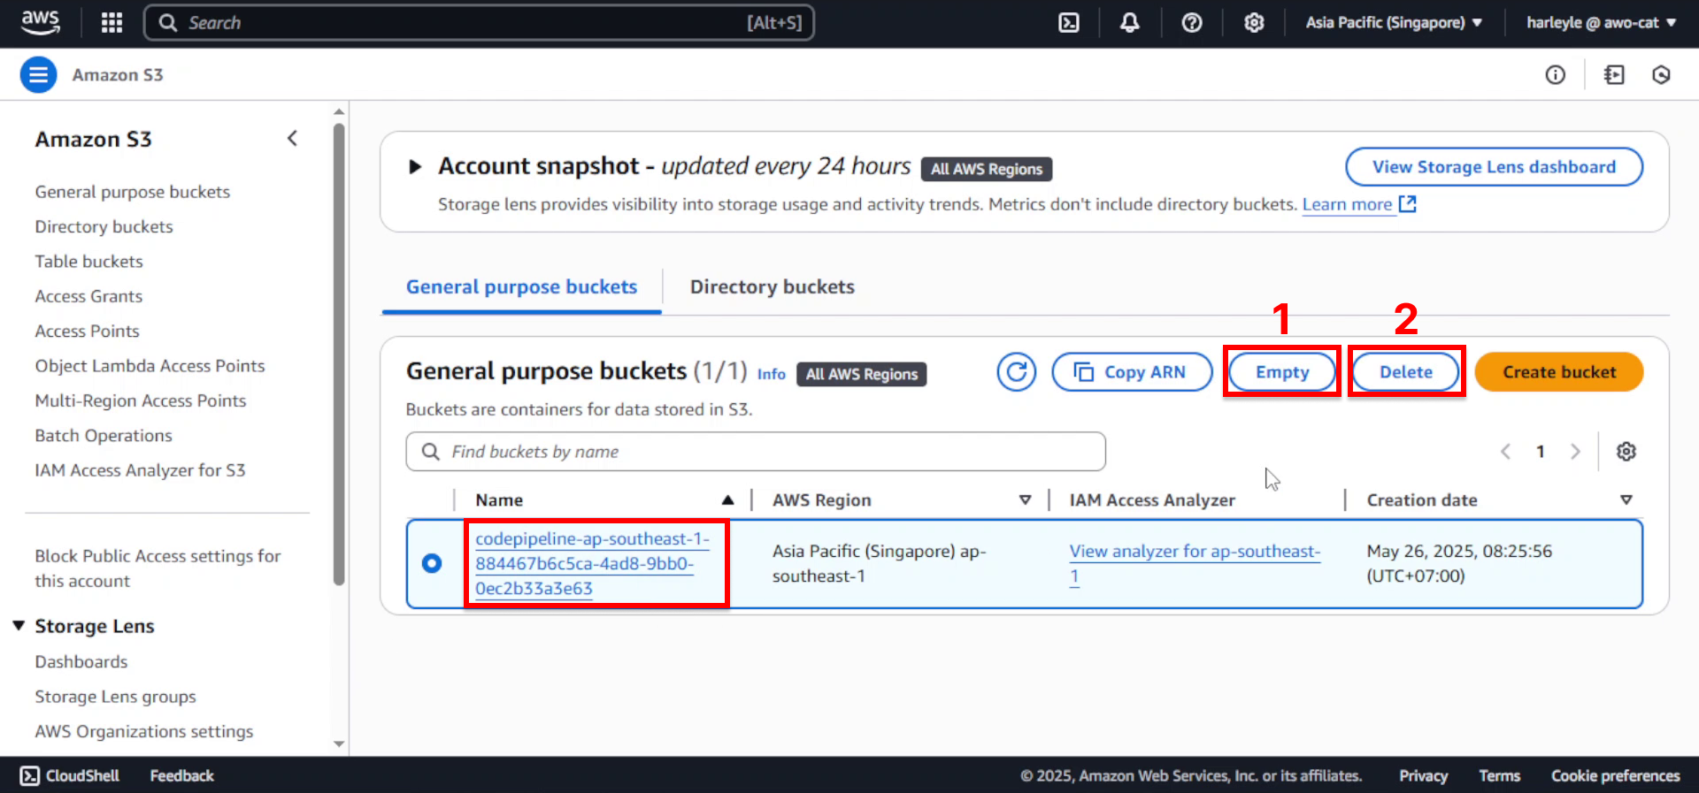Collapse the Storage Lens sidebar section
The width and height of the screenshot is (1699, 793).
19,626
